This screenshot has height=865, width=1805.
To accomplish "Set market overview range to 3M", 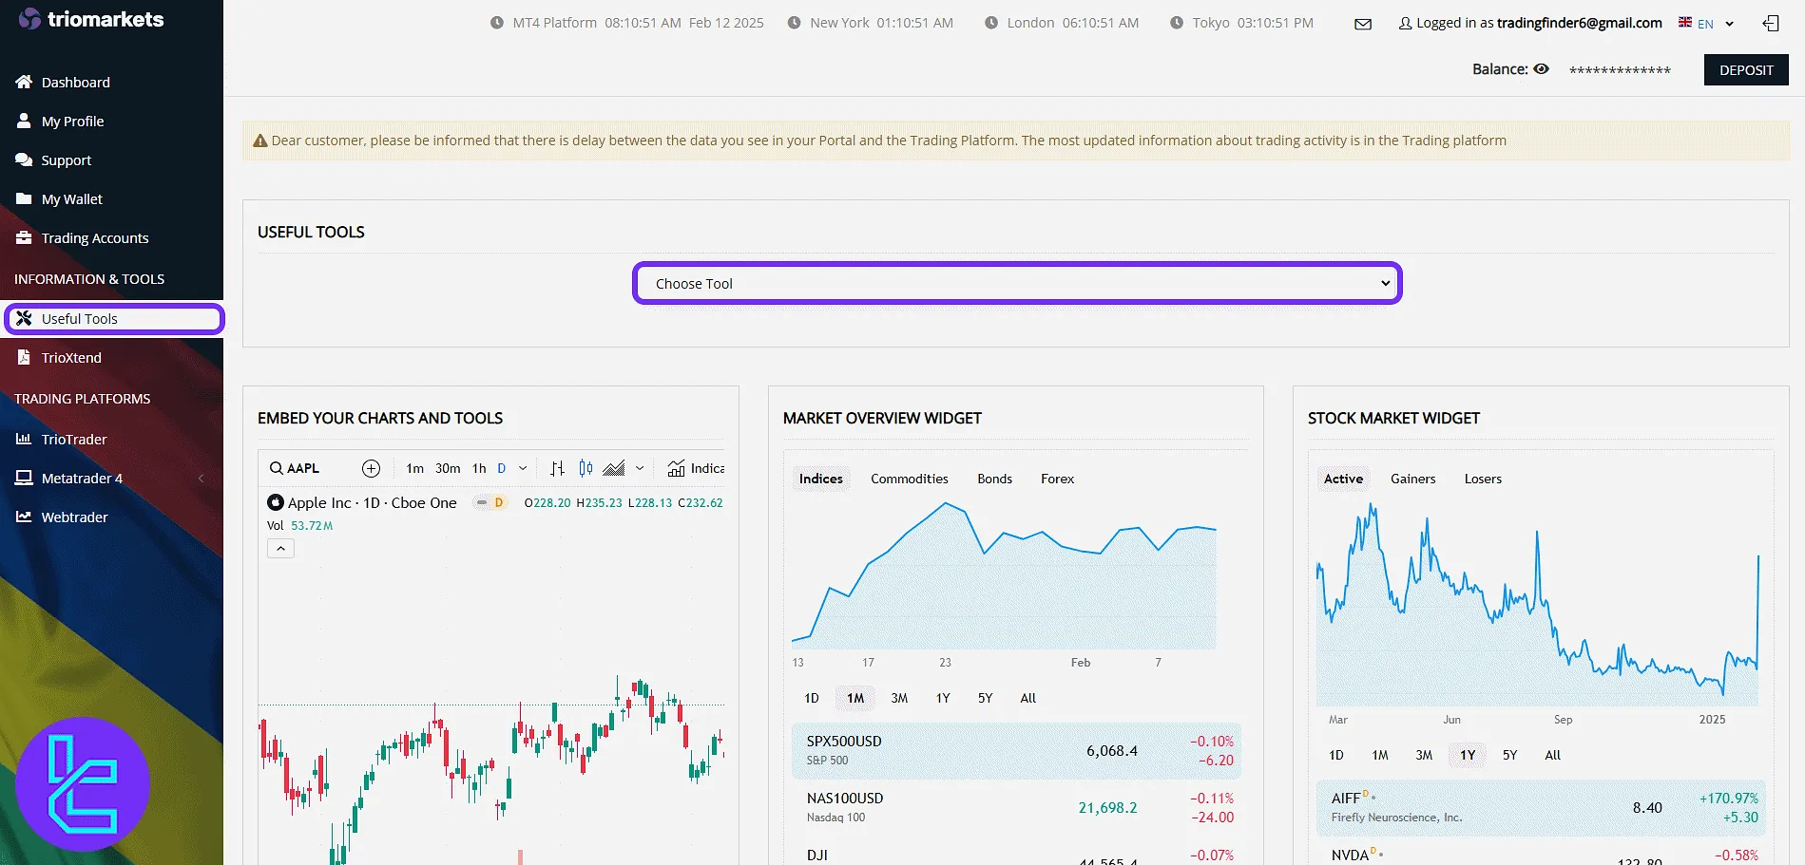I will click(899, 698).
